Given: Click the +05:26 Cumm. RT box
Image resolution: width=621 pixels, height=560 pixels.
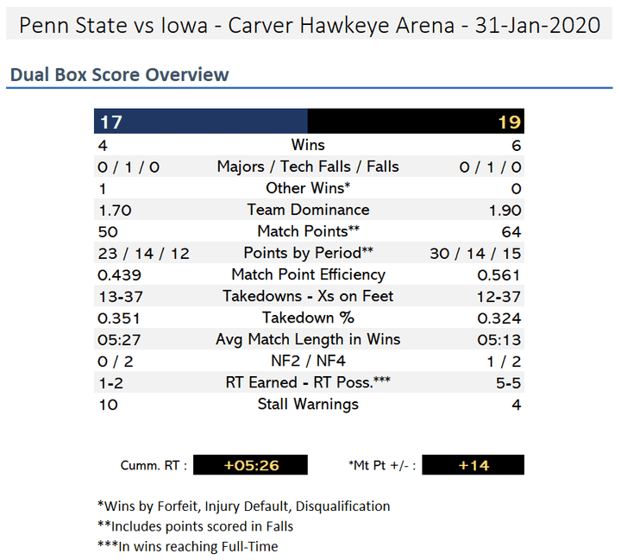Looking at the screenshot, I should 250,464.
